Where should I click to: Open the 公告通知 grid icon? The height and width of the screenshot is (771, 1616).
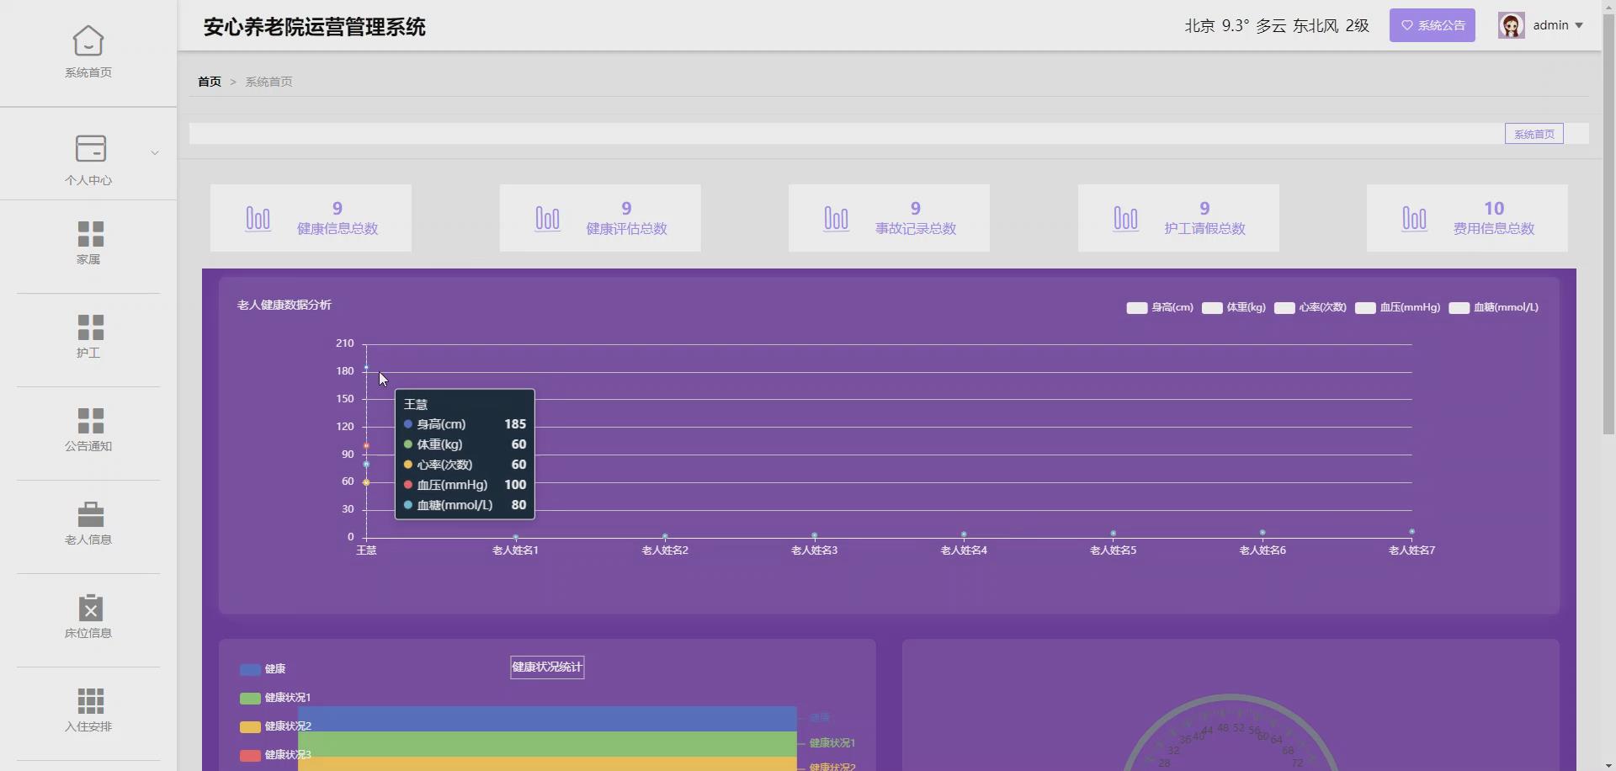[x=90, y=421]
